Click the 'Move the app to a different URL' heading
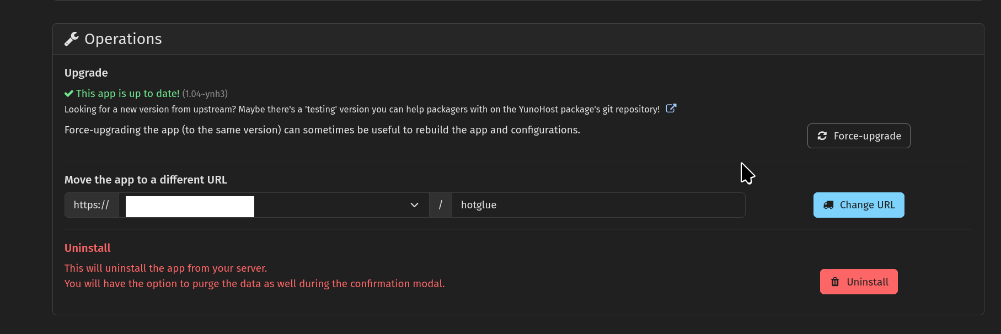Viewport: 1001px width, 334px height. click(x=146, y=180)
